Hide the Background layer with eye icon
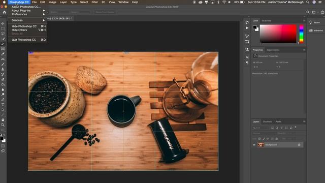Viewport: 325px width, 183px height. (x=254, y=145)
